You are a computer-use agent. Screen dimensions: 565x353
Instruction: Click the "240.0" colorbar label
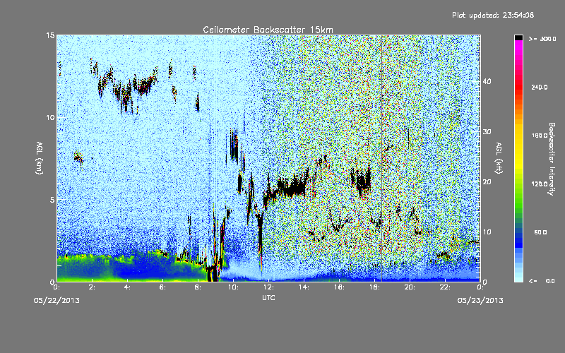point(540,88)
